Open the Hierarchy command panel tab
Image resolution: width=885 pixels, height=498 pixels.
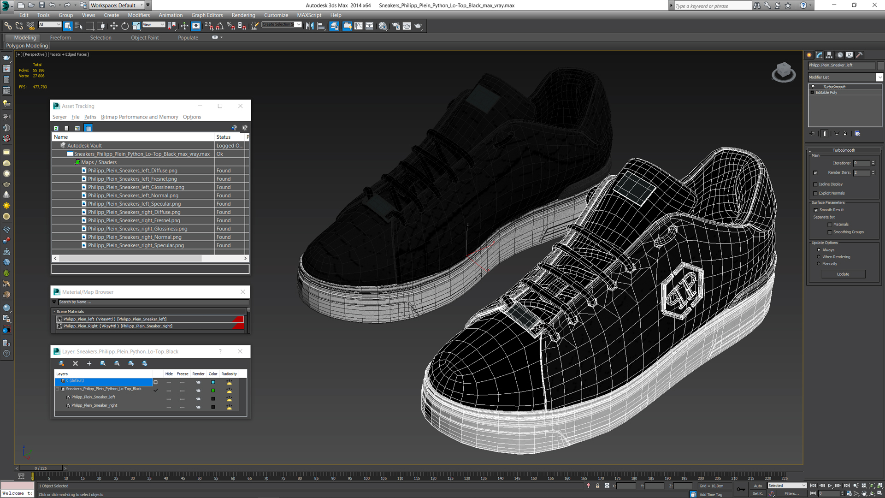tap(829, 55)
